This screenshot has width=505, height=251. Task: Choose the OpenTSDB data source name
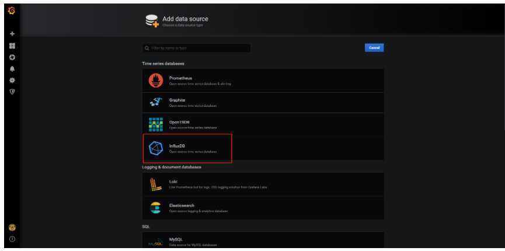(179, 123)
